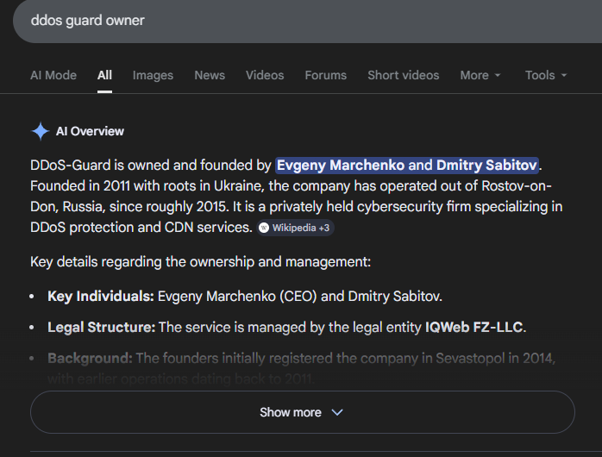Viewport: 602px width, 457px height.
Task: Click the Key Individuals bullet label
Action: [101, 296]
